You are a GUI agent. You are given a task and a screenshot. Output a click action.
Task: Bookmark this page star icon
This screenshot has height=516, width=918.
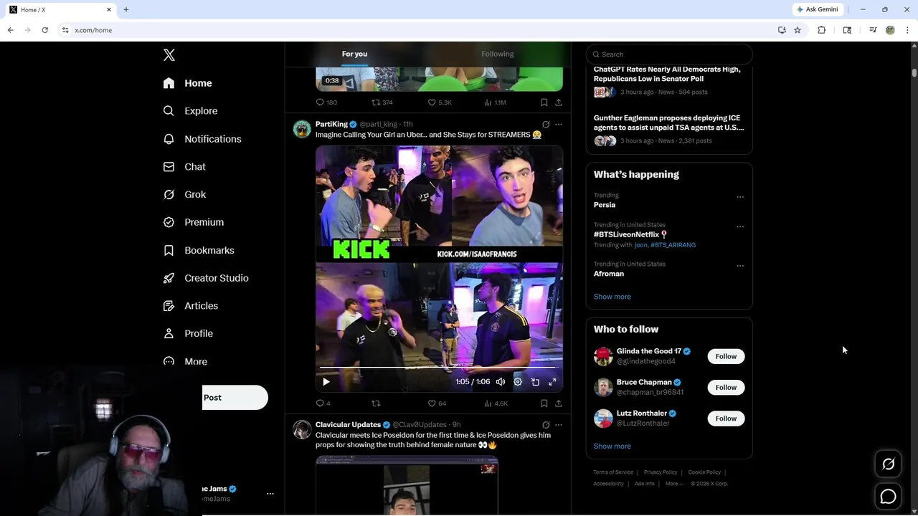798,30
